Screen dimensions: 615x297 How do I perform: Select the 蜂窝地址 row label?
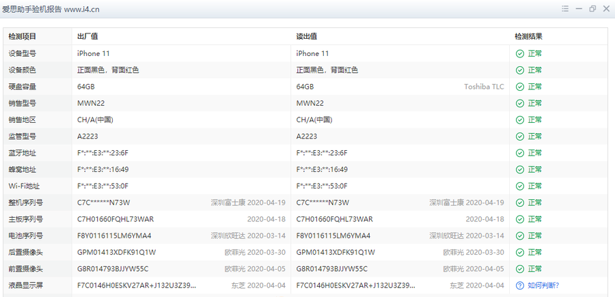point(23,169)
